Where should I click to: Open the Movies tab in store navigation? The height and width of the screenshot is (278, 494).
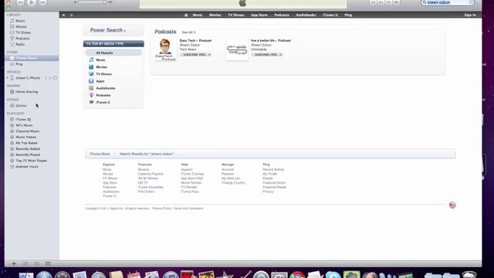215,15
